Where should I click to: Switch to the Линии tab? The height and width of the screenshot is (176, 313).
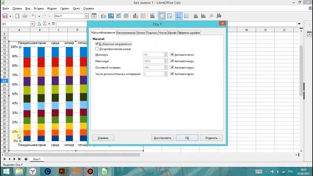coord(141,33)
